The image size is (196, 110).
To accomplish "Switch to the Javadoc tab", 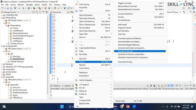I will (x=66, y=86).
